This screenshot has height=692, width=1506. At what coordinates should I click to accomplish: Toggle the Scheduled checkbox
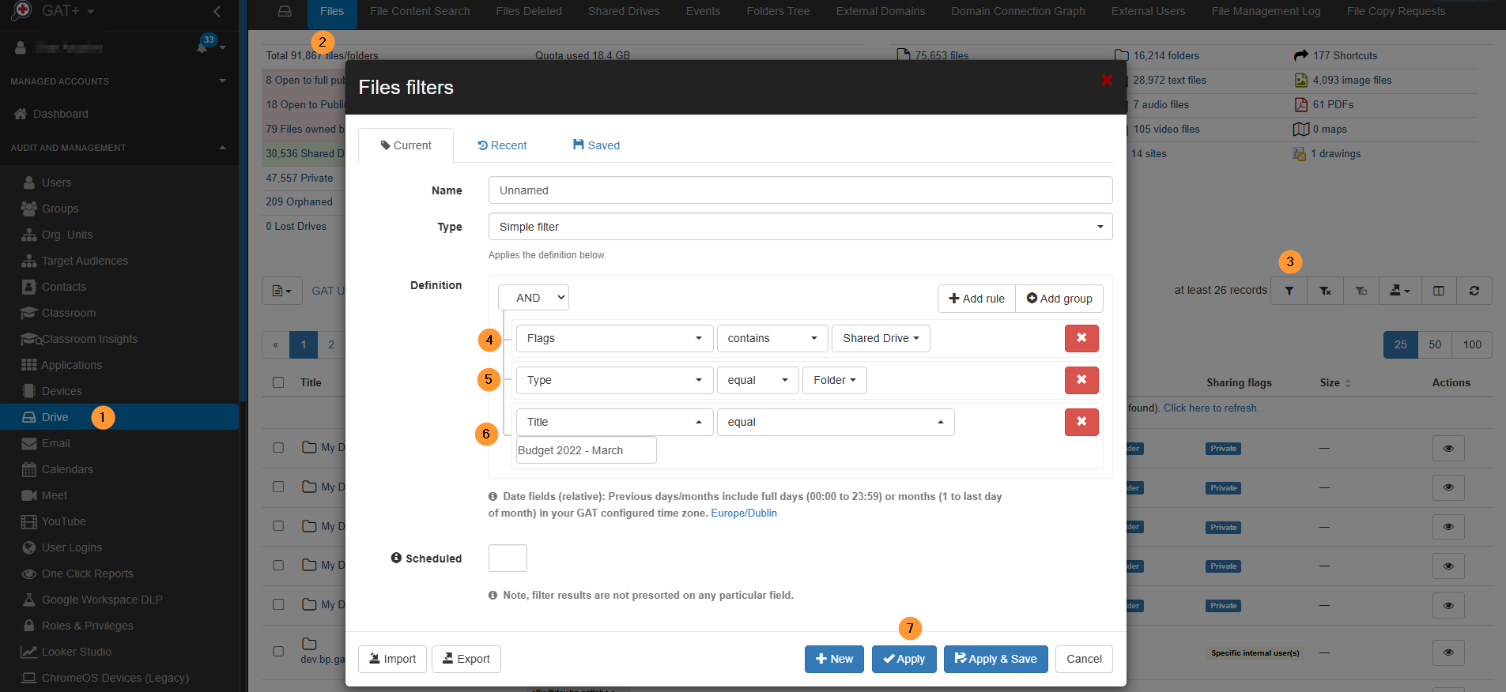coord(508,558)
